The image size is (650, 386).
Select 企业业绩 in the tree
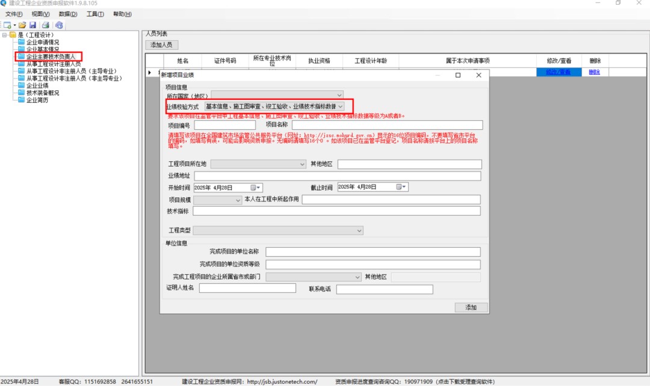pyautogui.click(x=37, y=86)
